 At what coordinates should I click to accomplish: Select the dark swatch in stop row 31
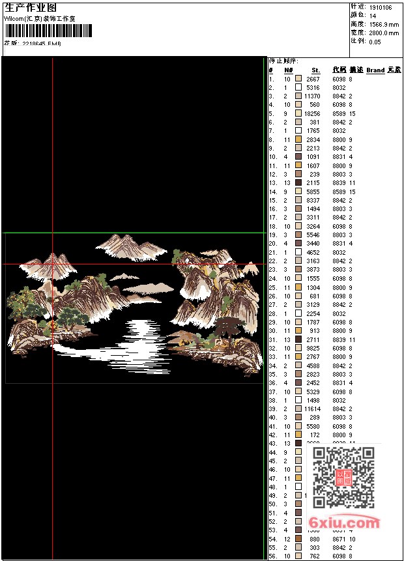tap(298, 339)
